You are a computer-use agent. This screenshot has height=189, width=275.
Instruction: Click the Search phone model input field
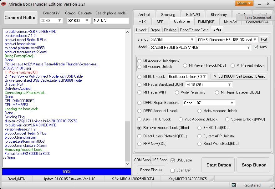(x=111, y=20)
